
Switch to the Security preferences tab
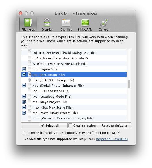[x=47, y=25]
